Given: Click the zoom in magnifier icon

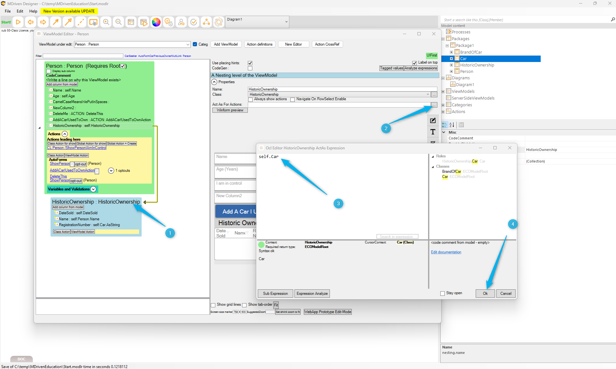Looking at the screenshot, I should pos(106,22).
